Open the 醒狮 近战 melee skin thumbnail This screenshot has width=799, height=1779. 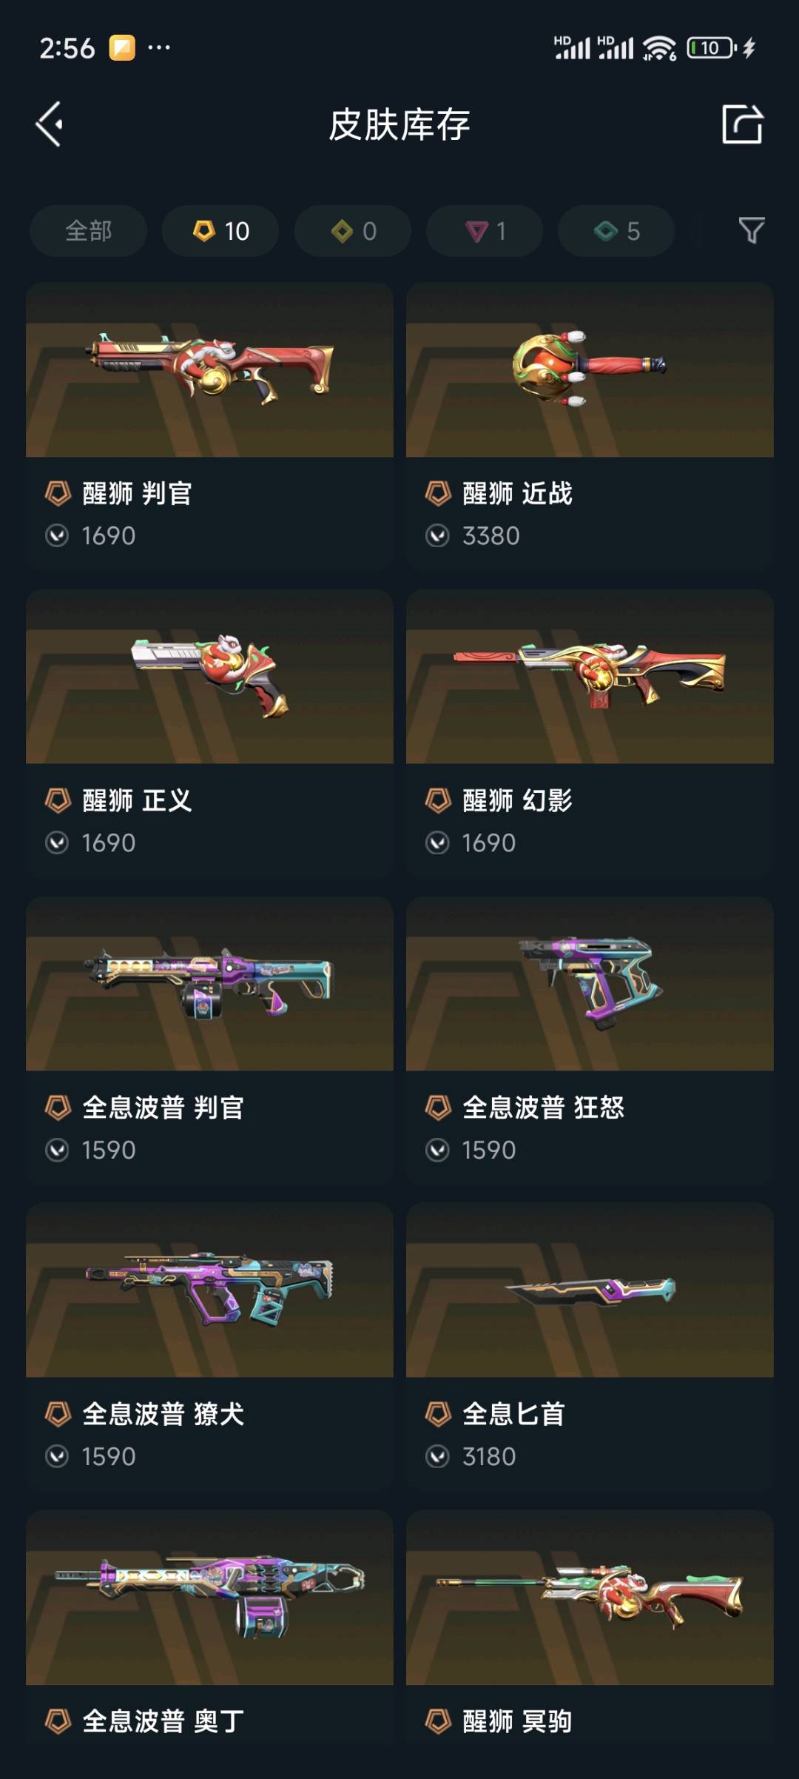[x=590, y=369]
